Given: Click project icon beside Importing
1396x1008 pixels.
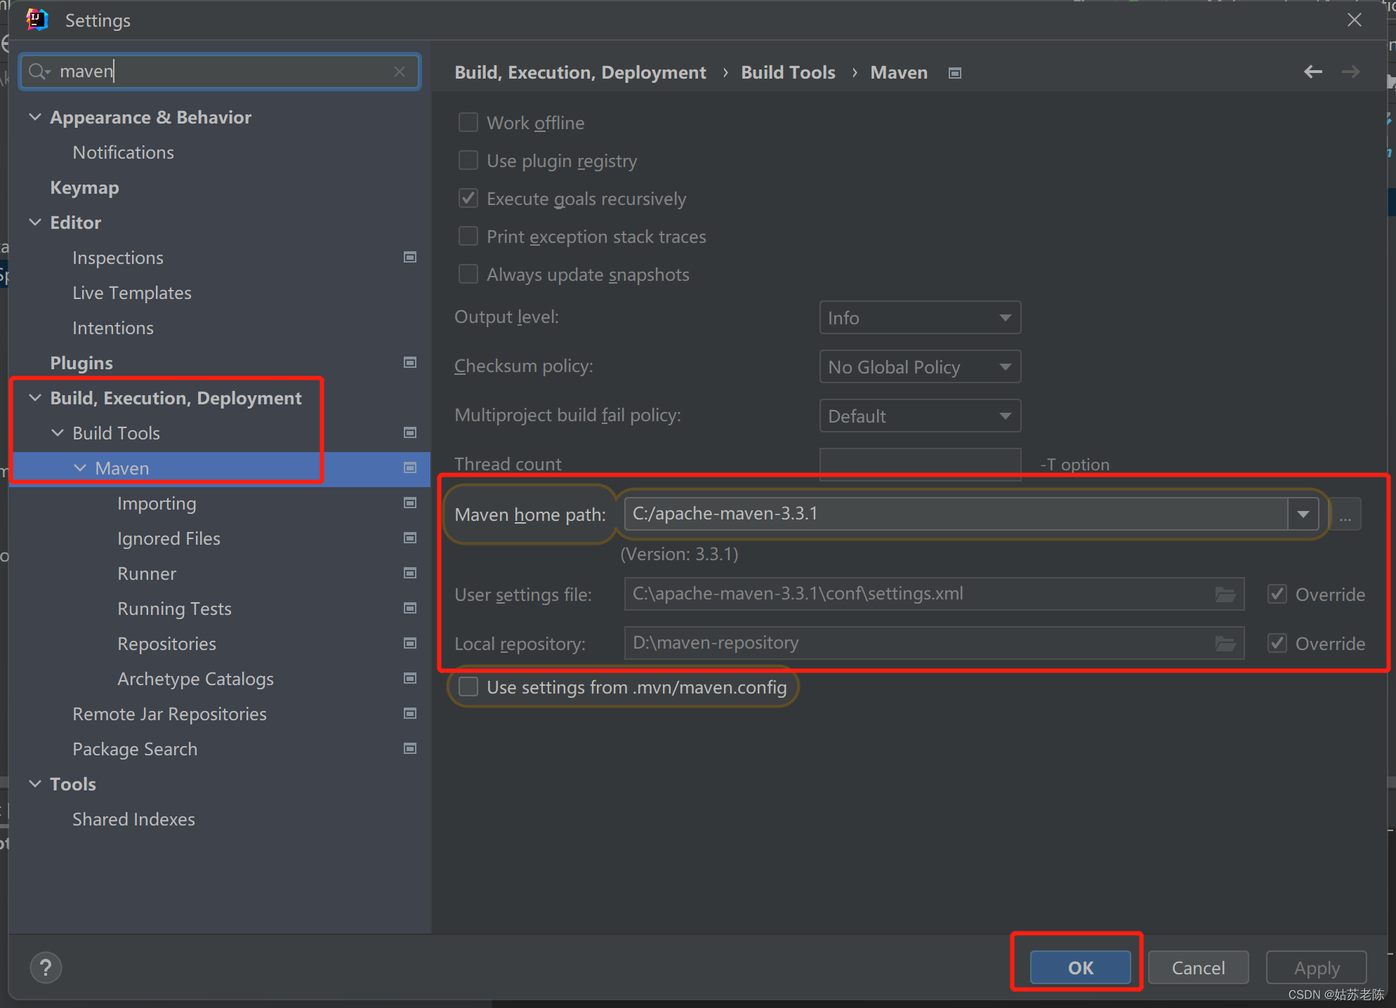Looking at the screenshot, I should (410, 503).
